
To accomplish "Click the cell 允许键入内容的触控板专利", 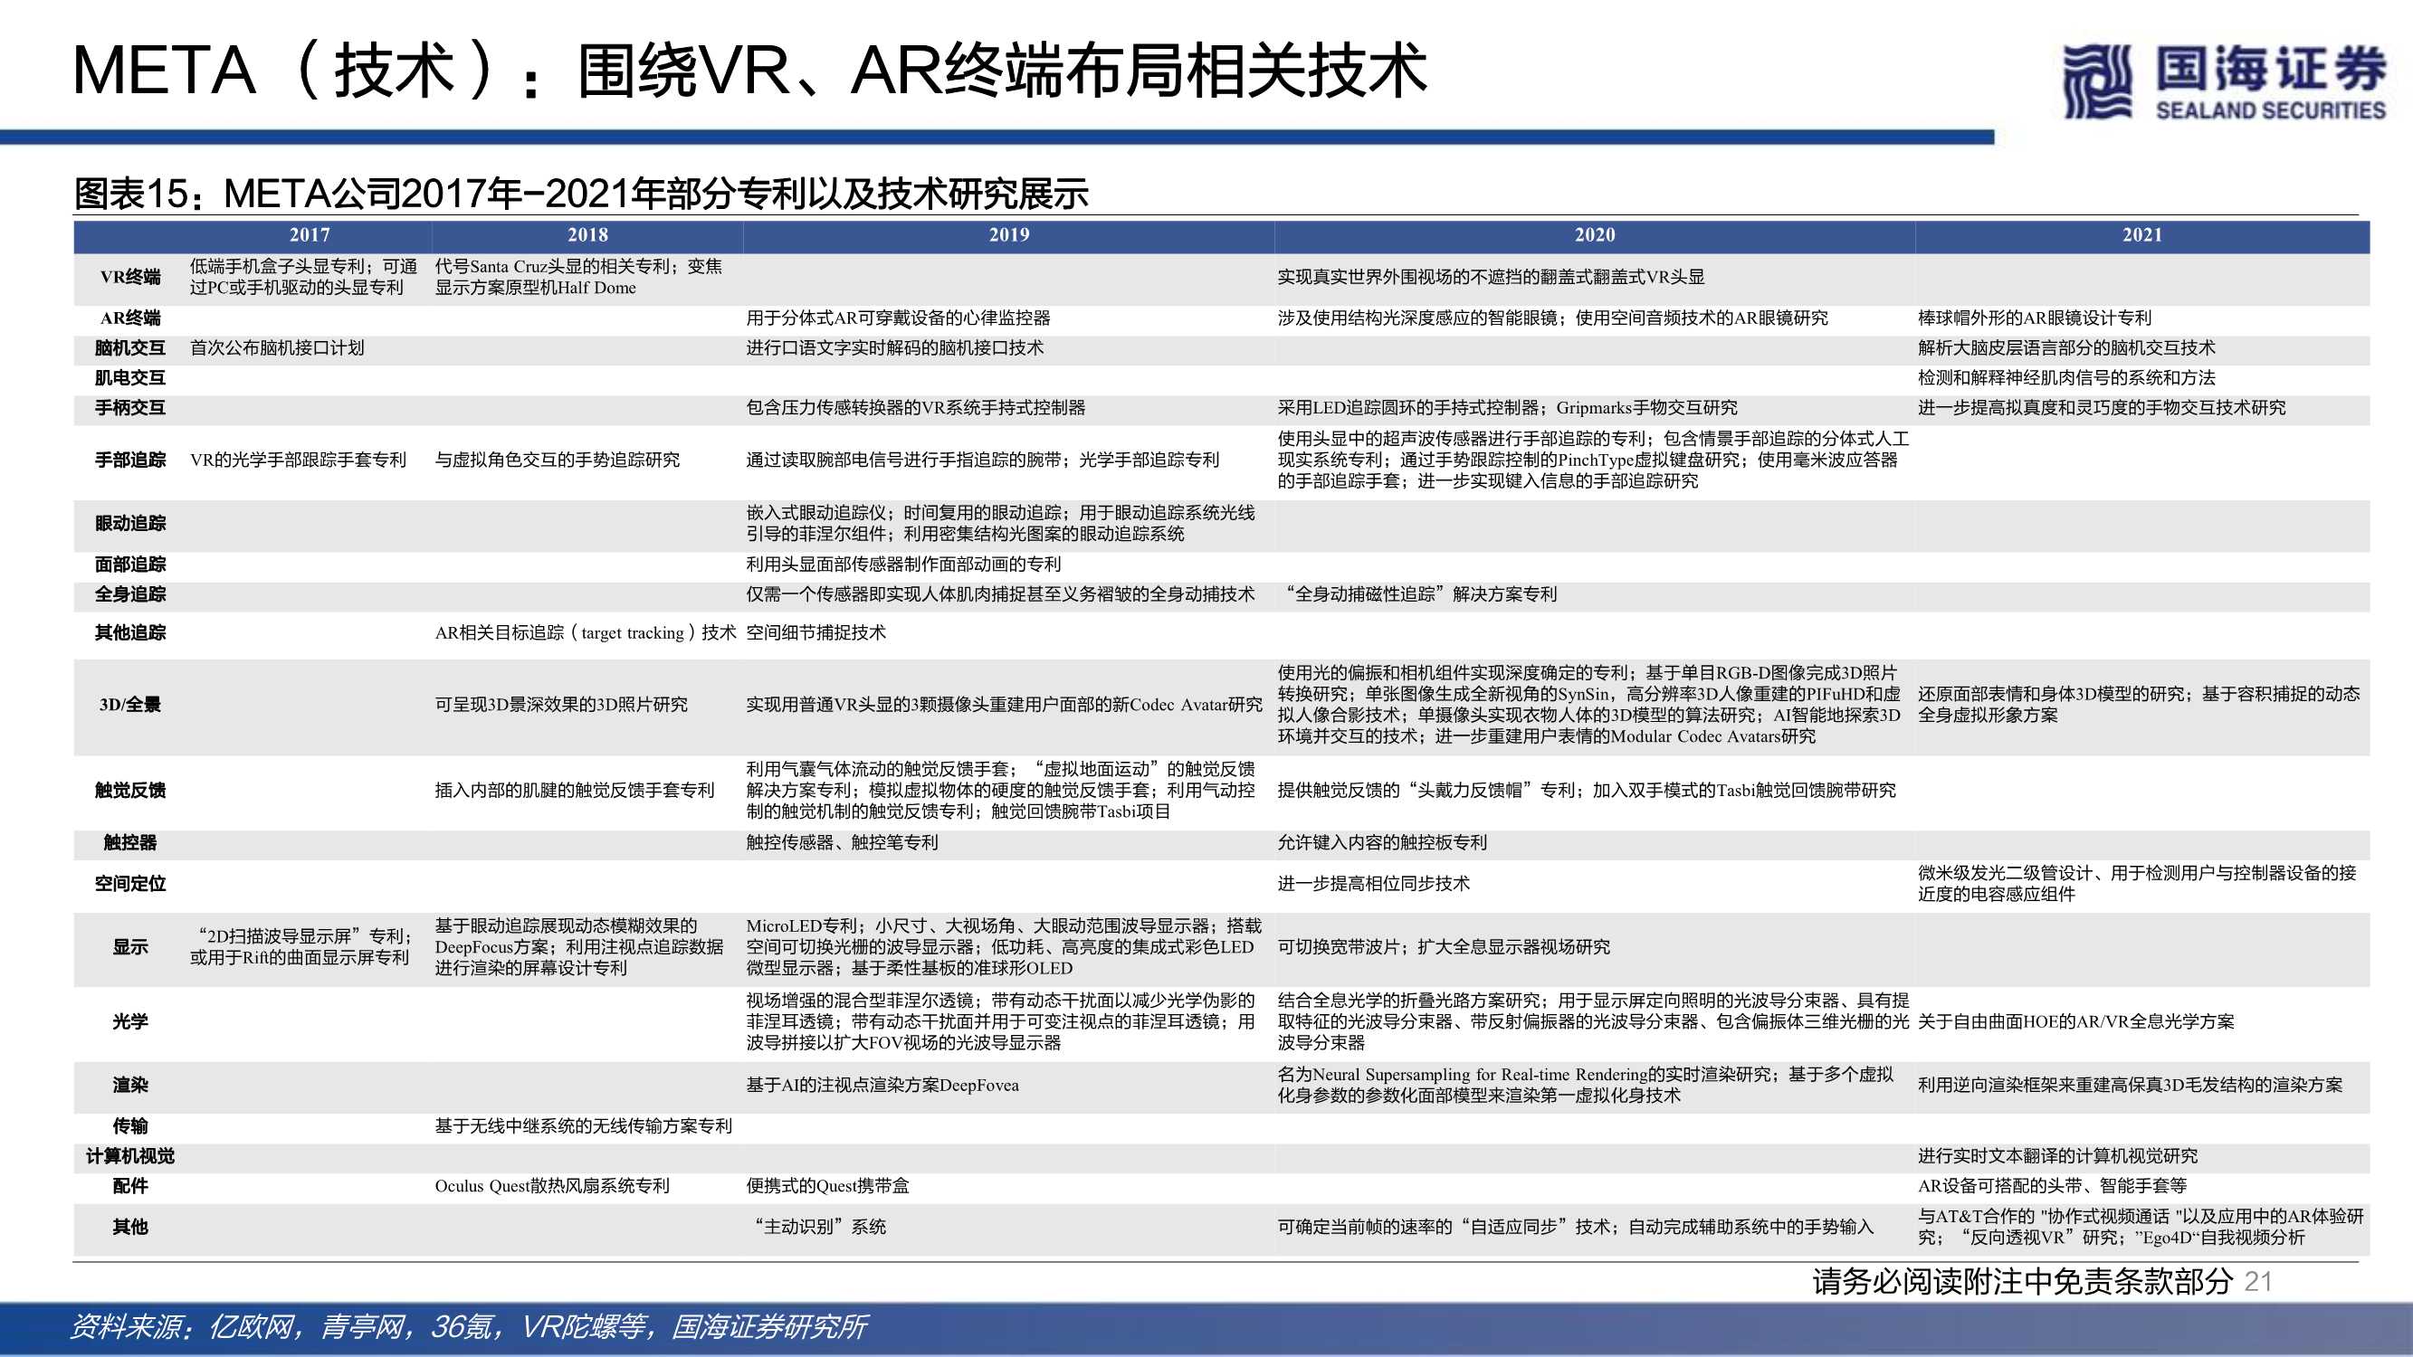I will point(1383,843).
